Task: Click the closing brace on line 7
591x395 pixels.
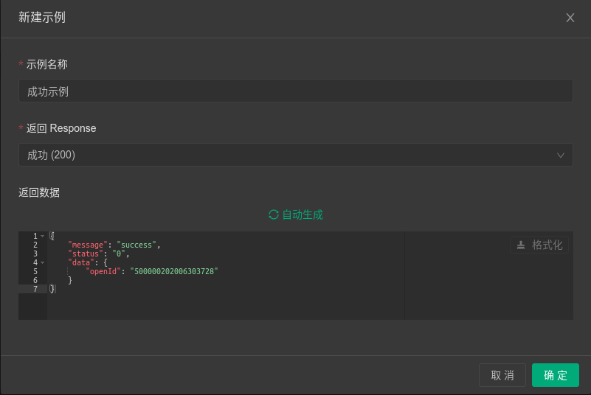Action: click(52, 289)
